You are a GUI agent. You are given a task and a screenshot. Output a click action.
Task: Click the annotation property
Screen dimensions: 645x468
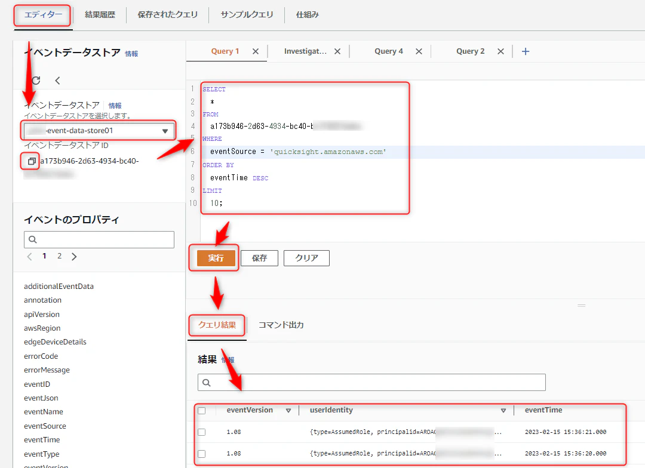pyautogui.click(x=43, y=300)
